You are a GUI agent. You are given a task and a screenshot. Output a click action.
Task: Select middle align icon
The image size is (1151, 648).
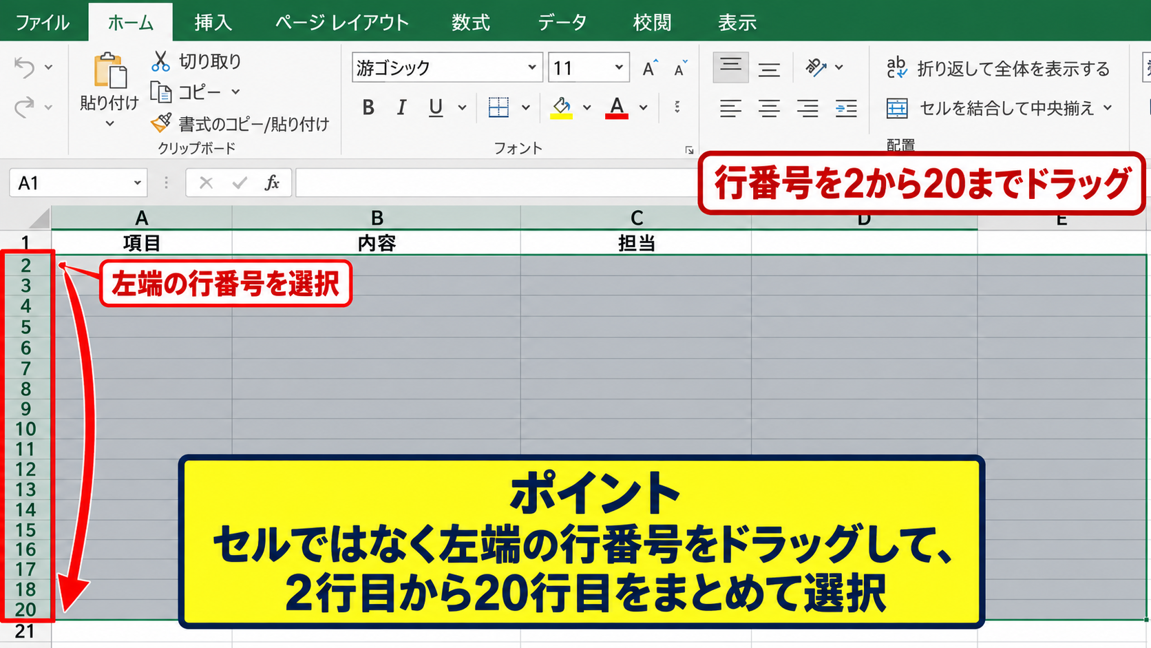point(769,68)
